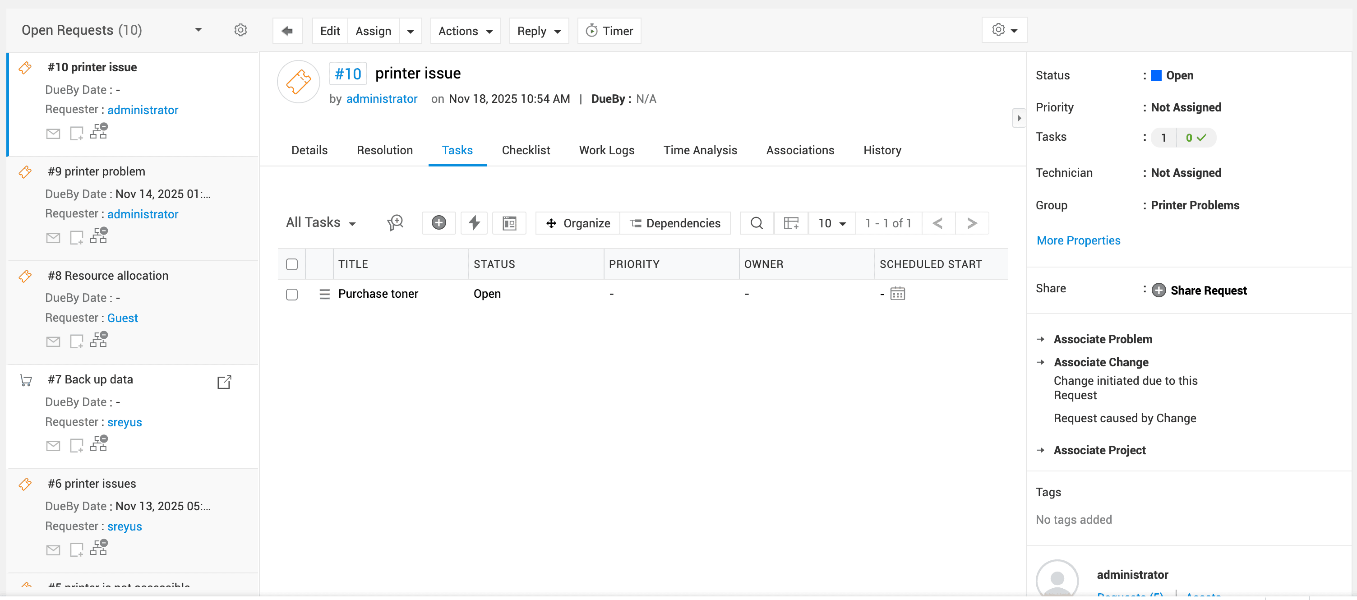
Task: Open the History tab
Action: (x=882, y=150)
